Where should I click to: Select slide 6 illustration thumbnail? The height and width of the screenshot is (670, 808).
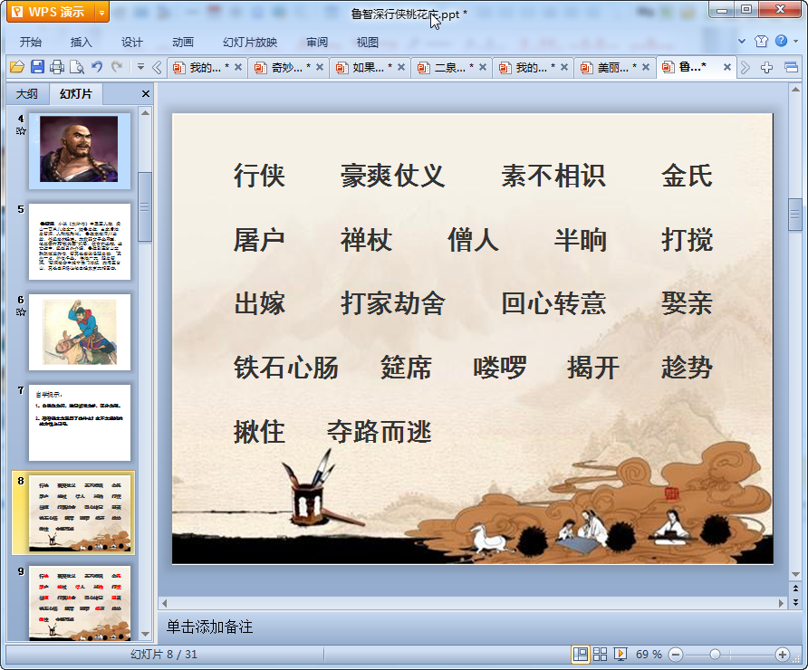[x=80, y=331]
